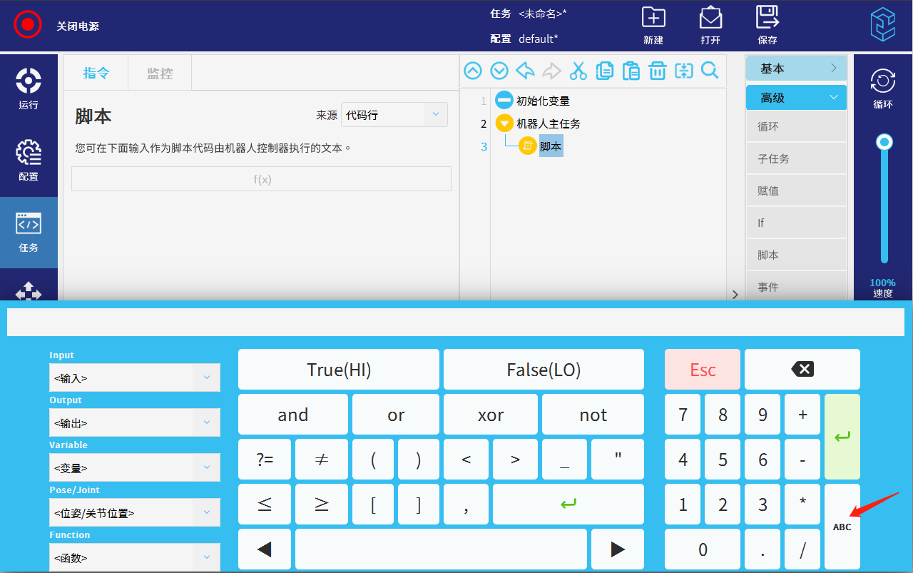Switch the keypad to the ABC keyboard
Viewport: 913px width, 573px height.
coord(842,527)
